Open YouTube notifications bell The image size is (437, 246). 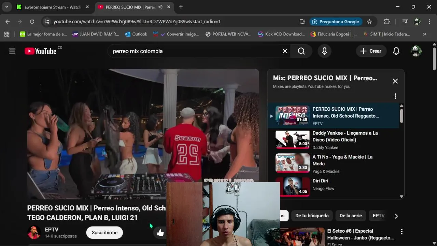click(x=396, y=51)
